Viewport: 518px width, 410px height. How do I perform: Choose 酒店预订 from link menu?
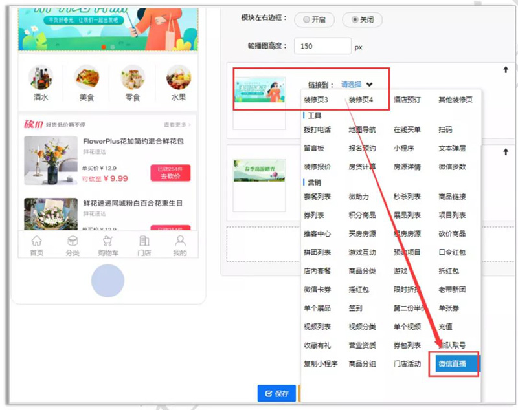[x=407, y=100]
